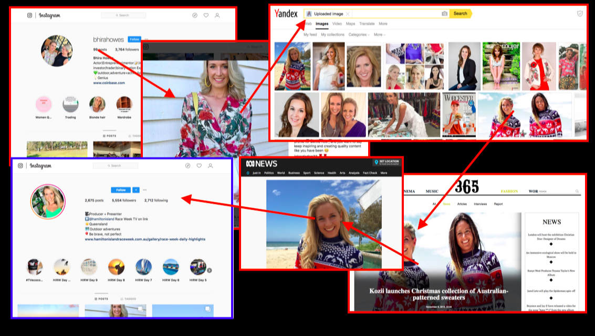Click Follow in the blue-framed Instagram profile
This screenshot has height=336, width=595.
(121, 190)
